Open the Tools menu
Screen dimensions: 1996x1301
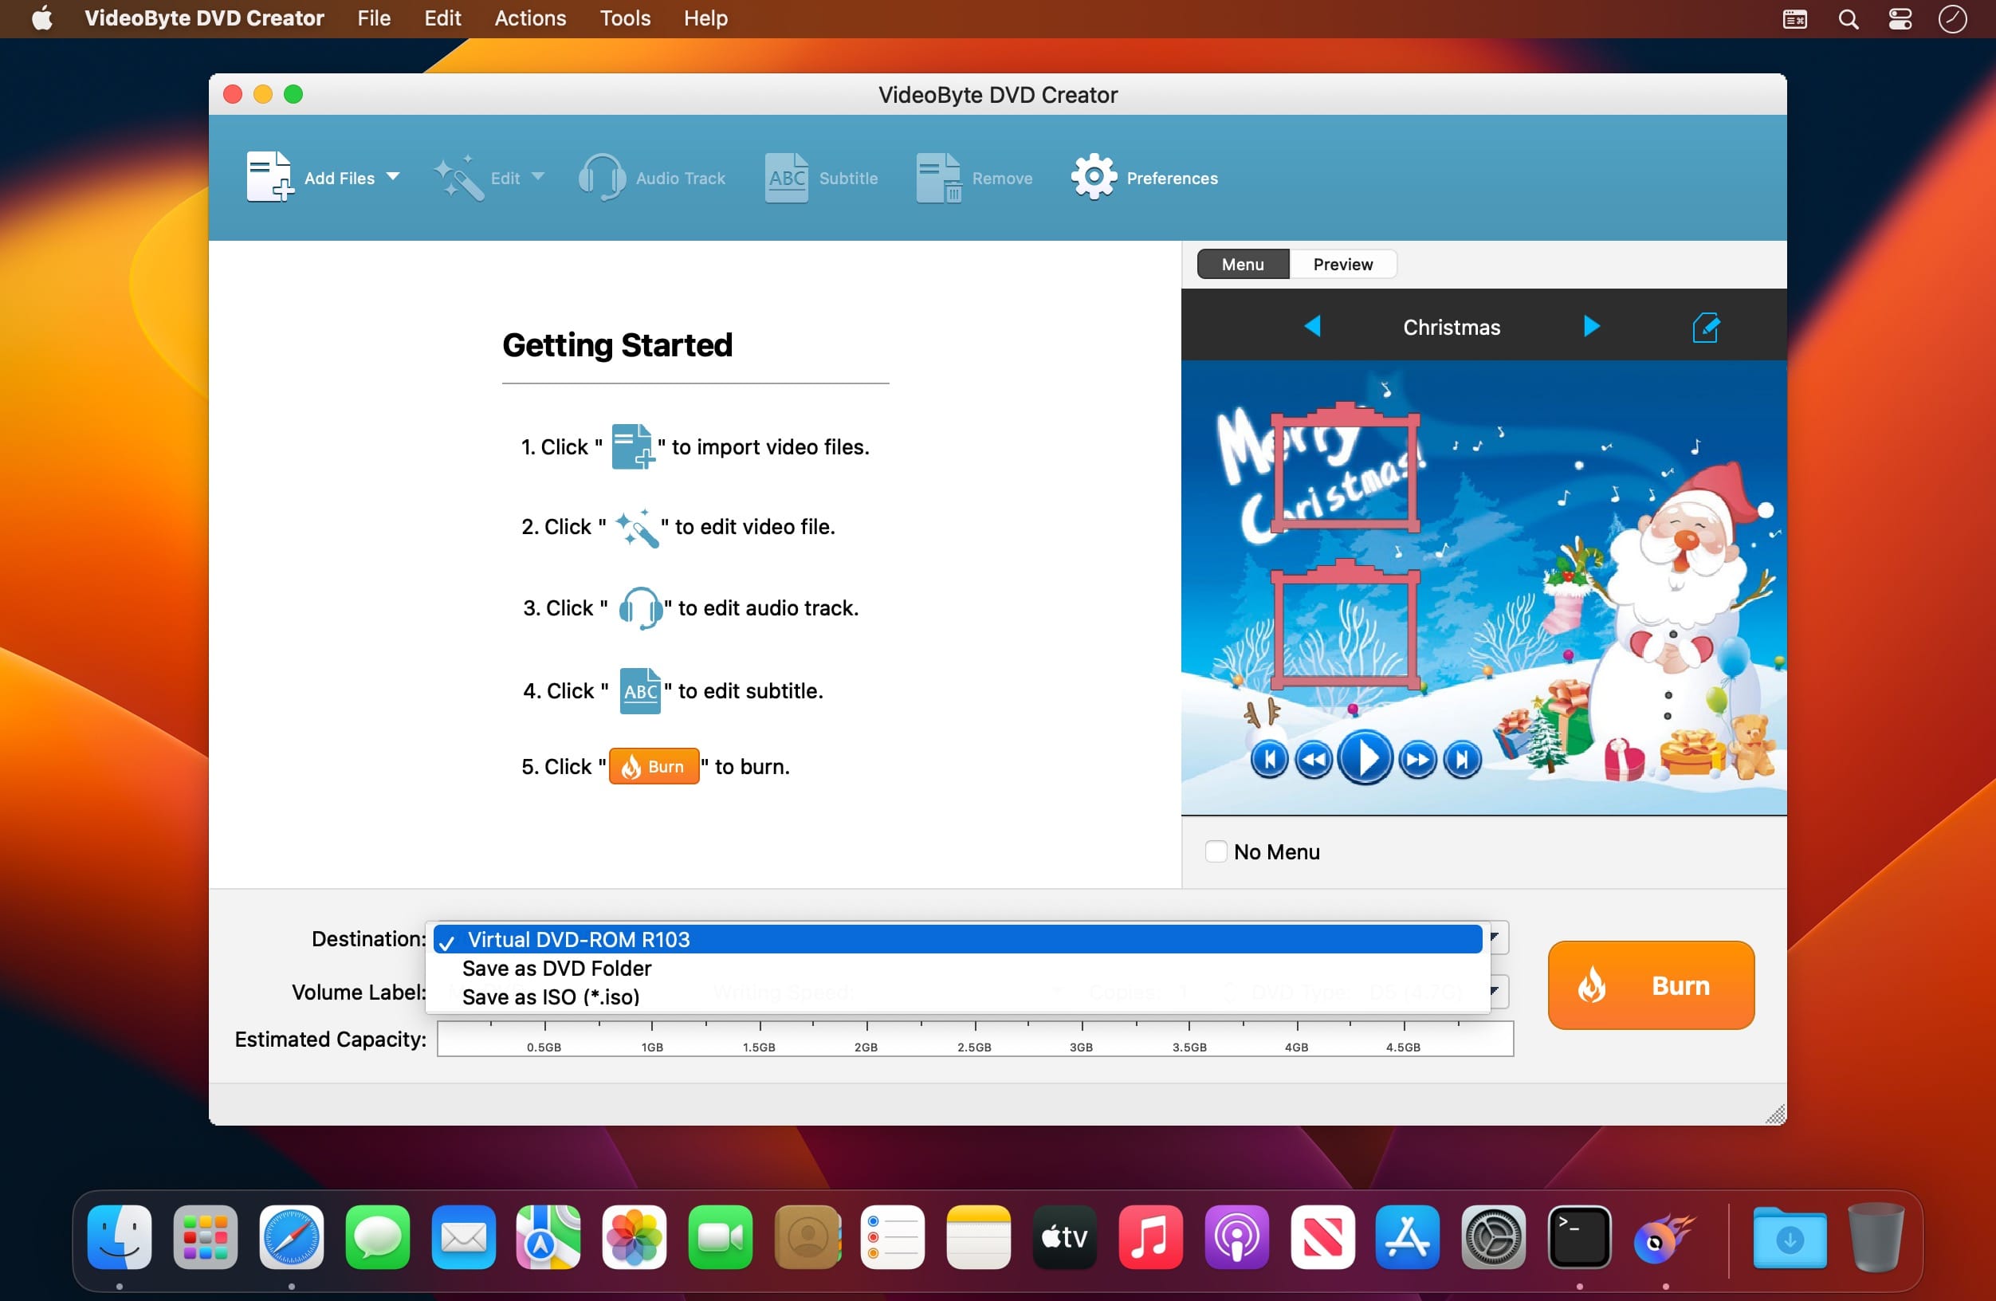625,18
